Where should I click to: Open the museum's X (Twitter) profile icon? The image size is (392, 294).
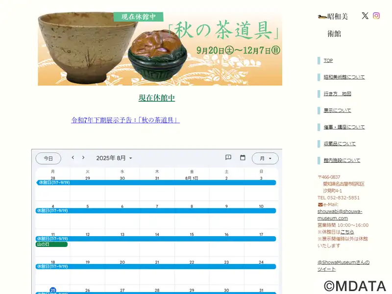click(365, 16)
